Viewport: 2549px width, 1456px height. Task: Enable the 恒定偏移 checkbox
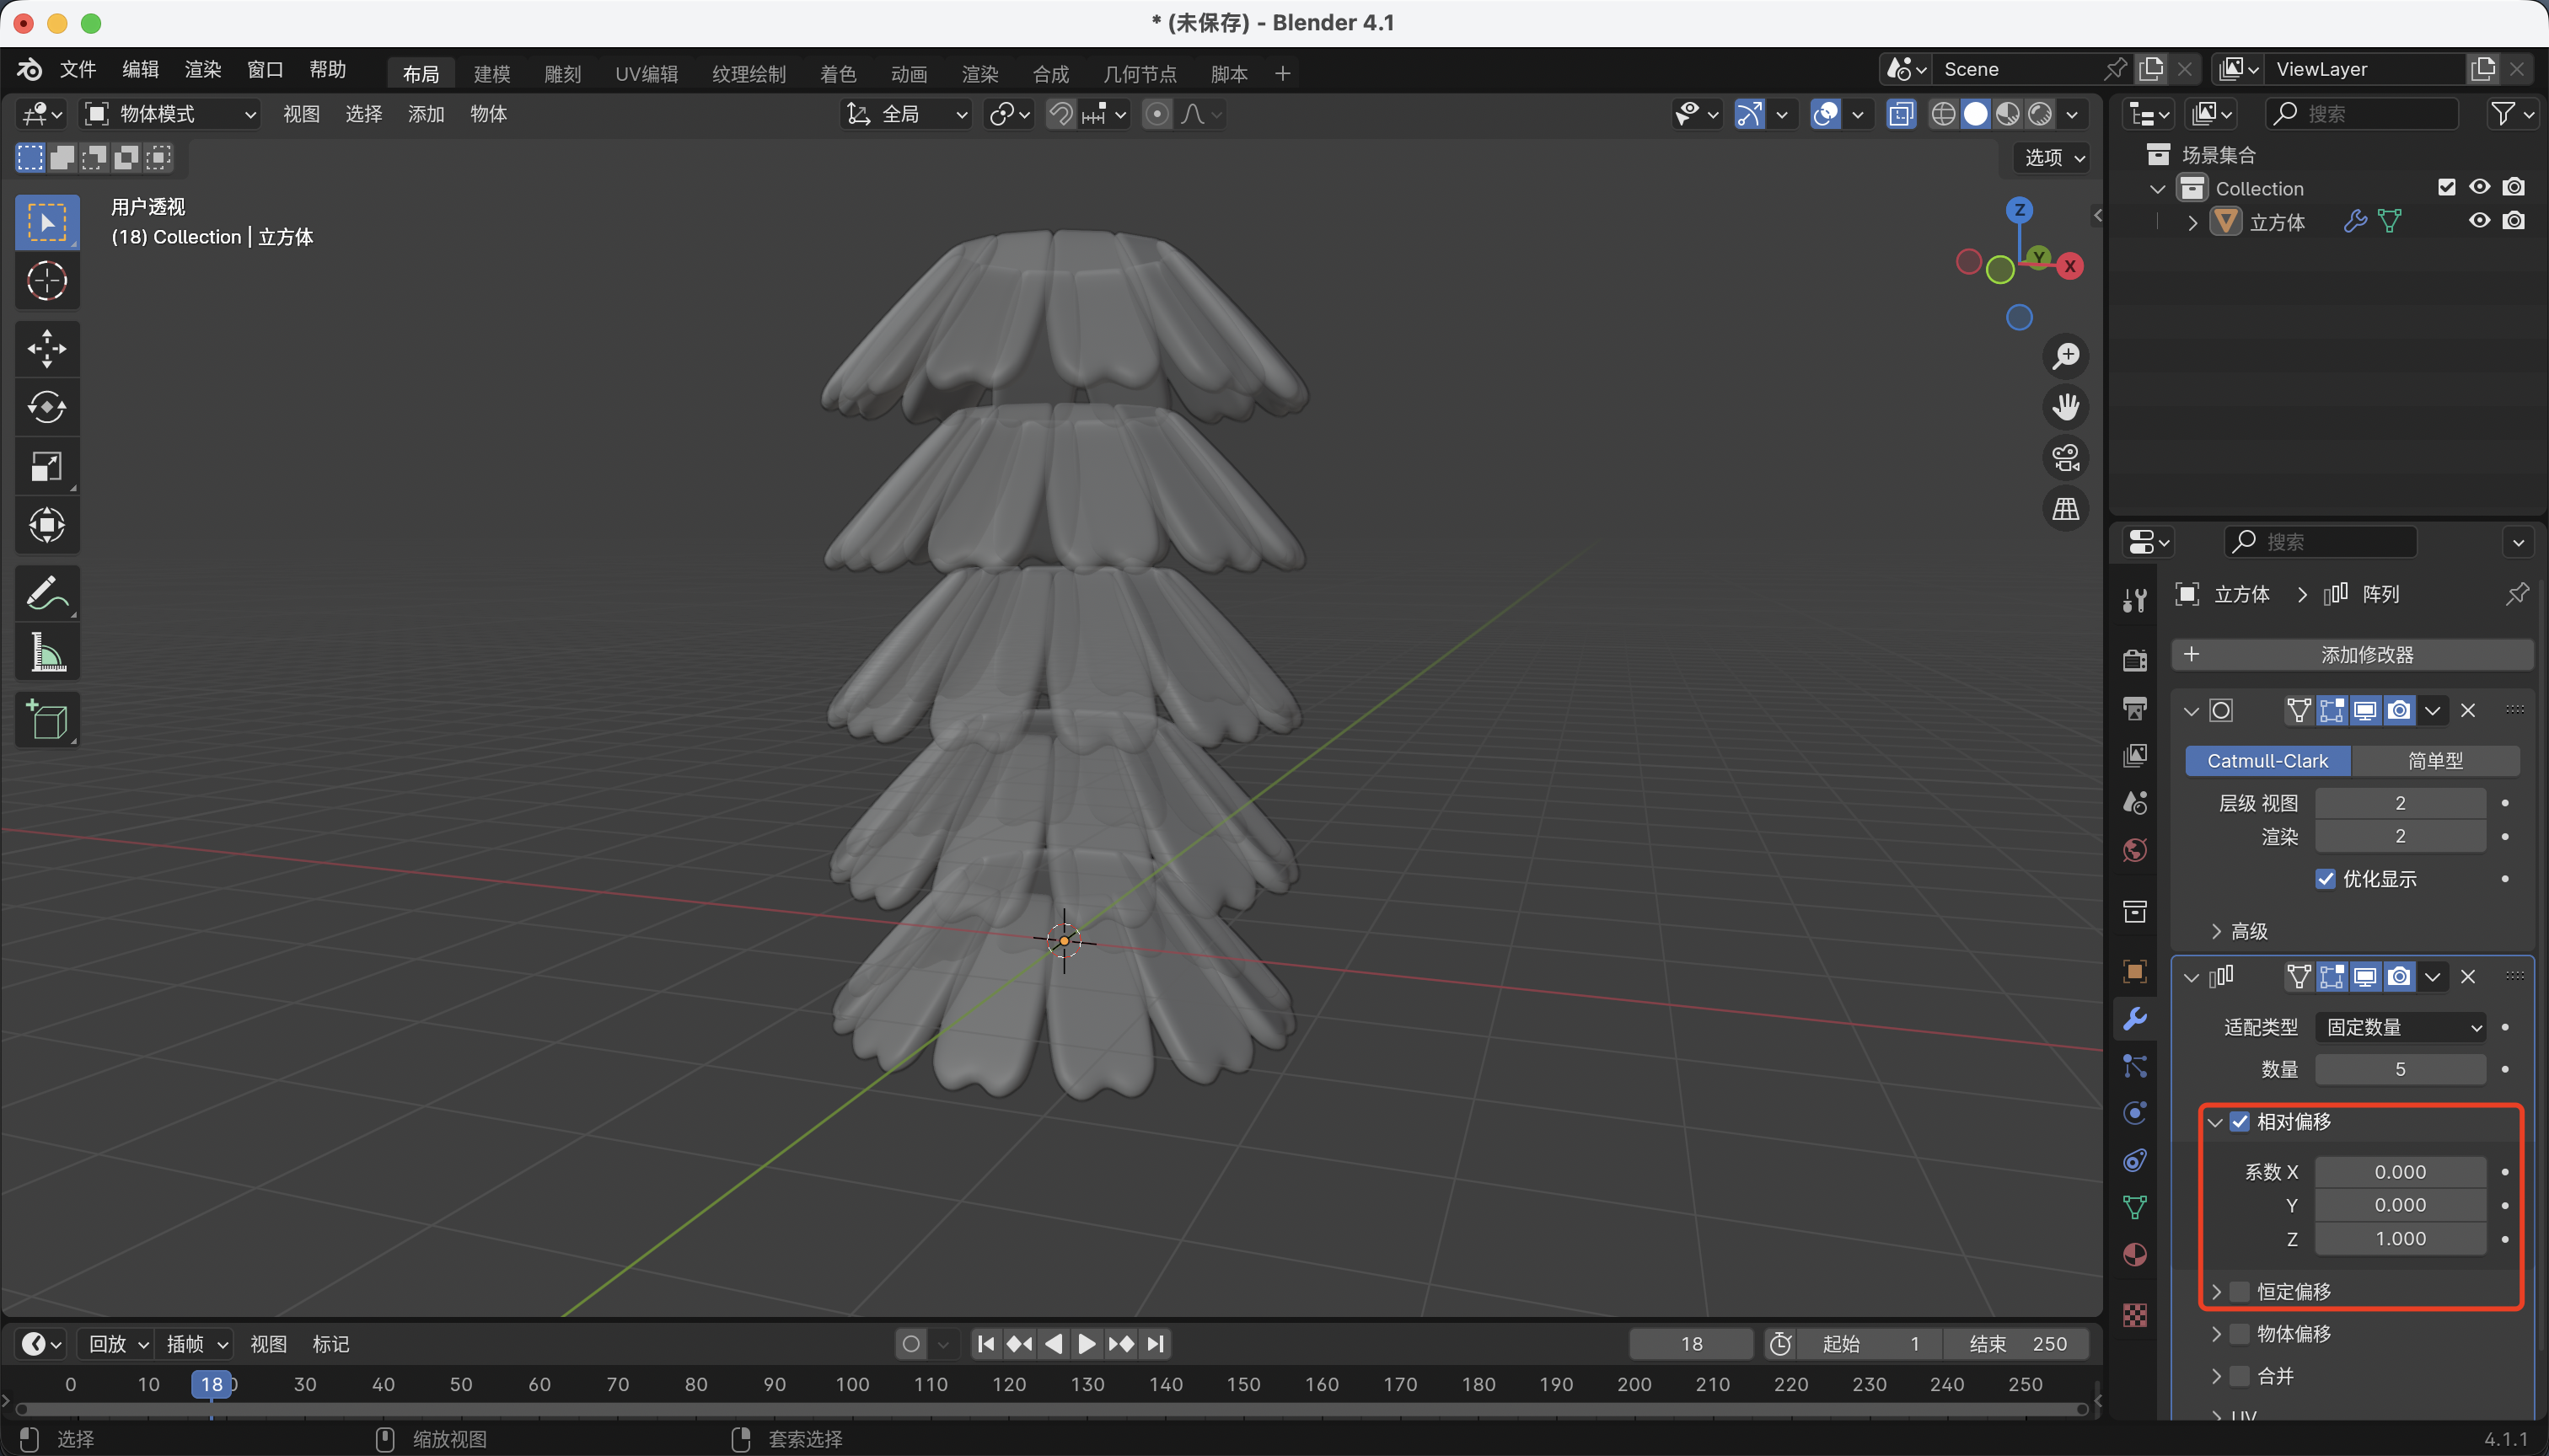pyautogui.click(x=2240, y=1291)
